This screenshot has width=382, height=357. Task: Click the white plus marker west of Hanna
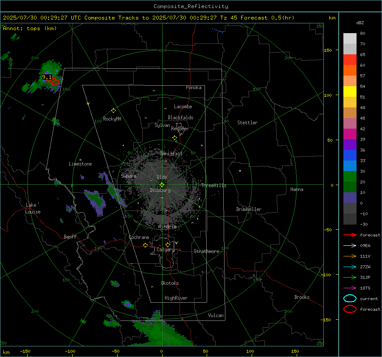pos(240,171)
